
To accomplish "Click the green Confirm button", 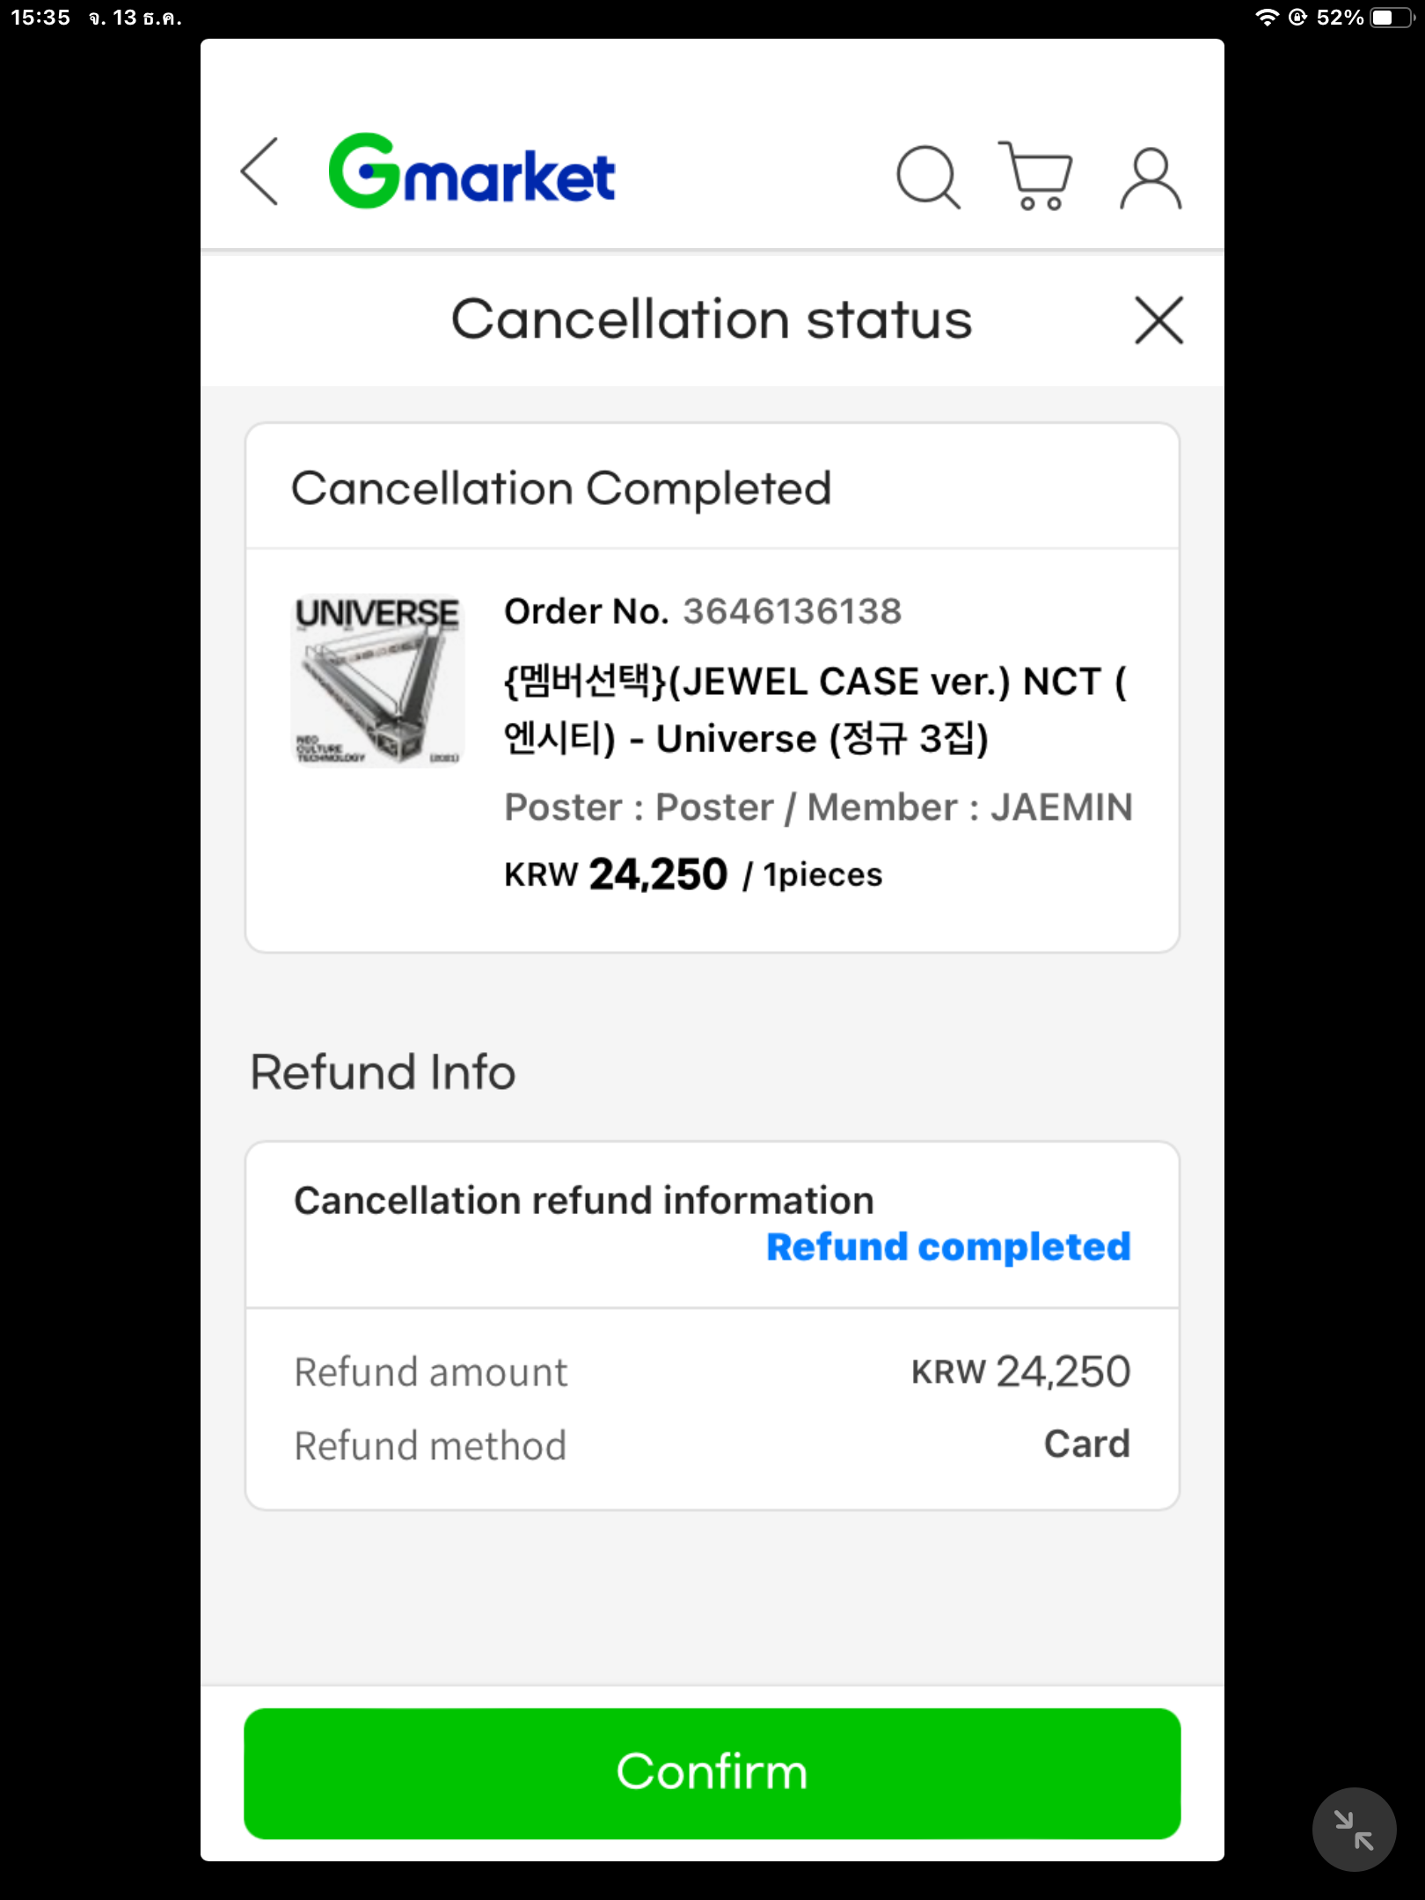I will coord(712,1773).
